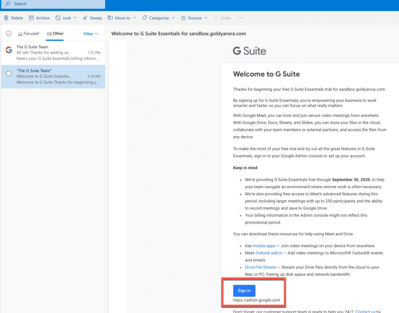Image resolution: width=399 pixels, height=313 pixels.
Task: Click into the Search box
Action: pyautogui.click(x=53, y=4)
